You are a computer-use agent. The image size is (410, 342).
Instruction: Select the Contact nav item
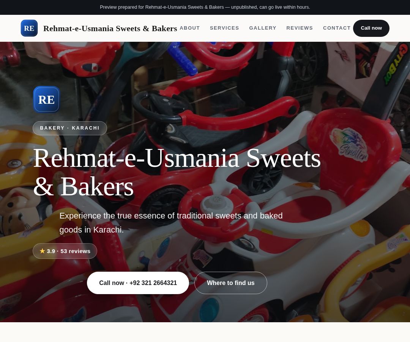pyautogui.click(x=336, y=28)
